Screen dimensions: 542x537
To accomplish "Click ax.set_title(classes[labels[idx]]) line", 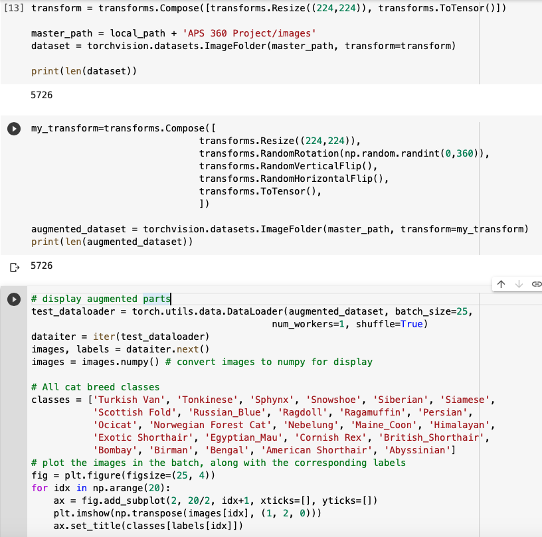I will 148,526.
